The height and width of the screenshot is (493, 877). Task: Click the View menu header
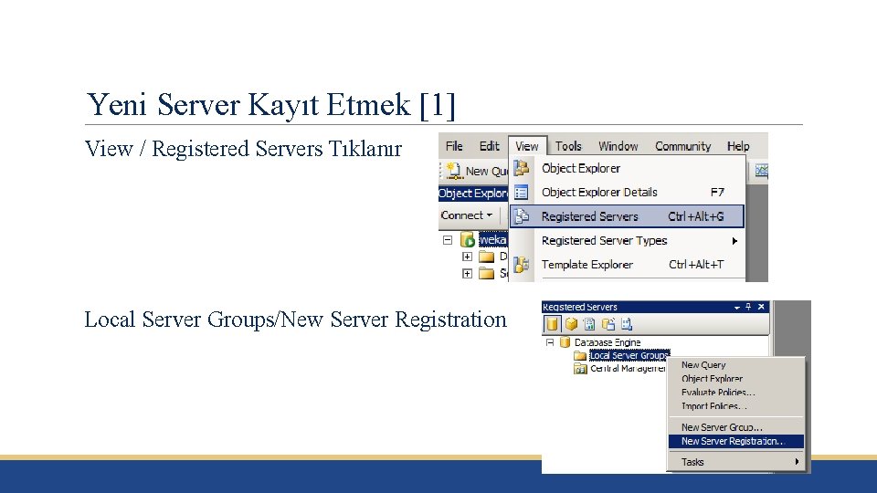tap(527, 146)
